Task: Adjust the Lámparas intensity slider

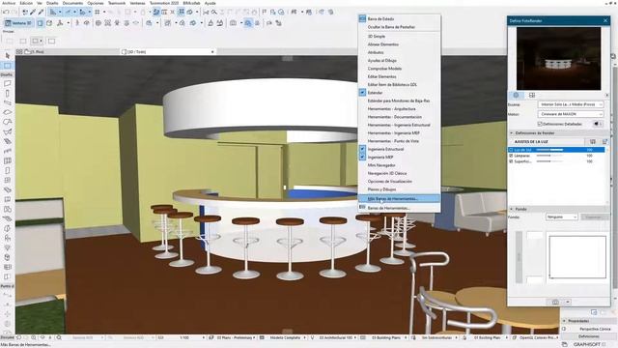Action: (x=549, y=156)
